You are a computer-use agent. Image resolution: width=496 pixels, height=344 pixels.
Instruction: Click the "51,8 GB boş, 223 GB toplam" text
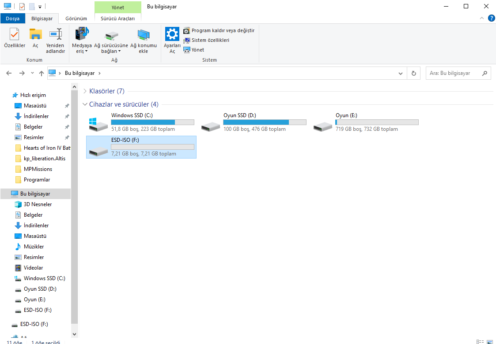(143, 129)
